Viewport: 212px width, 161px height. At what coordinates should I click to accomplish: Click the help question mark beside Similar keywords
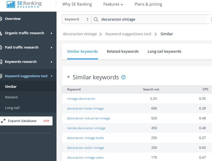123,77
